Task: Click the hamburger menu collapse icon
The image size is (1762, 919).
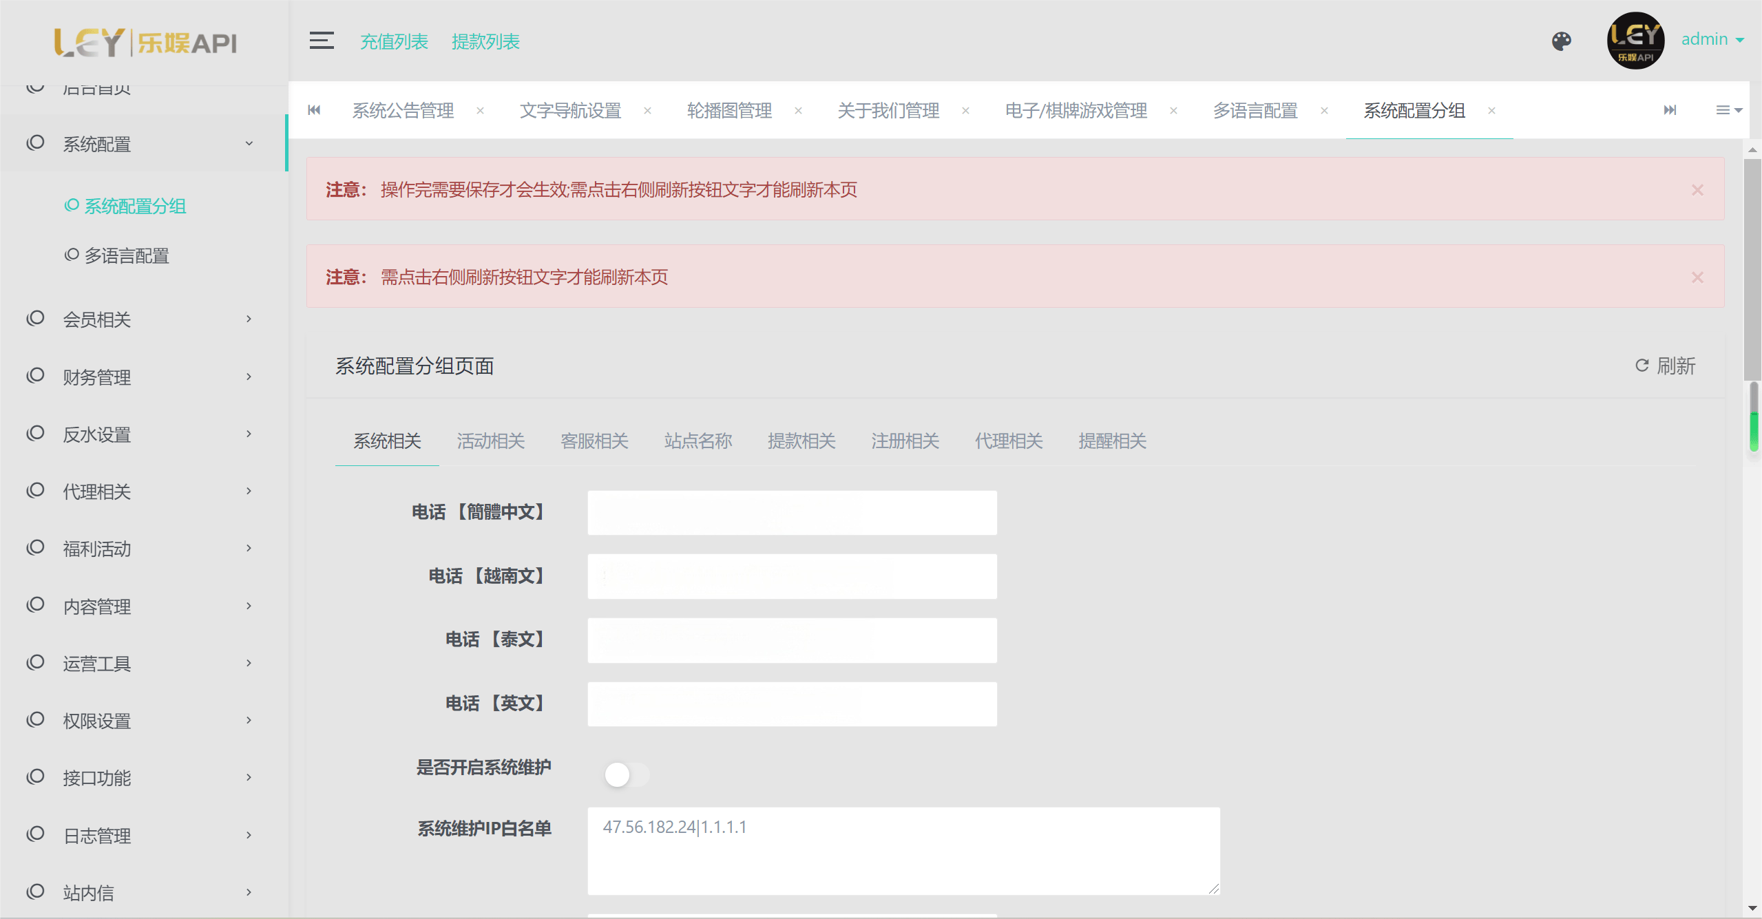Action: click(321, 41)
